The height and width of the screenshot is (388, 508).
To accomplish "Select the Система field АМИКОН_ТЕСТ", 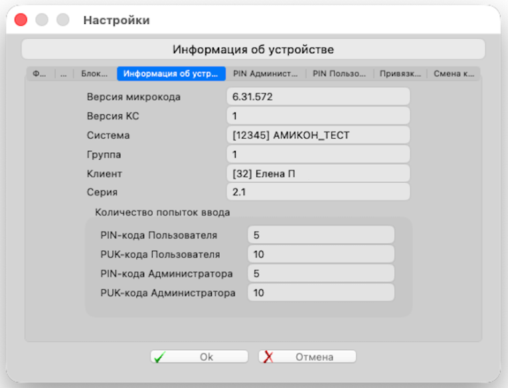I will [318, 135].
